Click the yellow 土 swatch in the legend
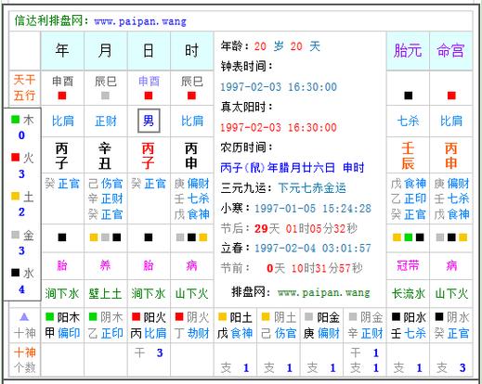482x384 pixels. pos(16,196)
